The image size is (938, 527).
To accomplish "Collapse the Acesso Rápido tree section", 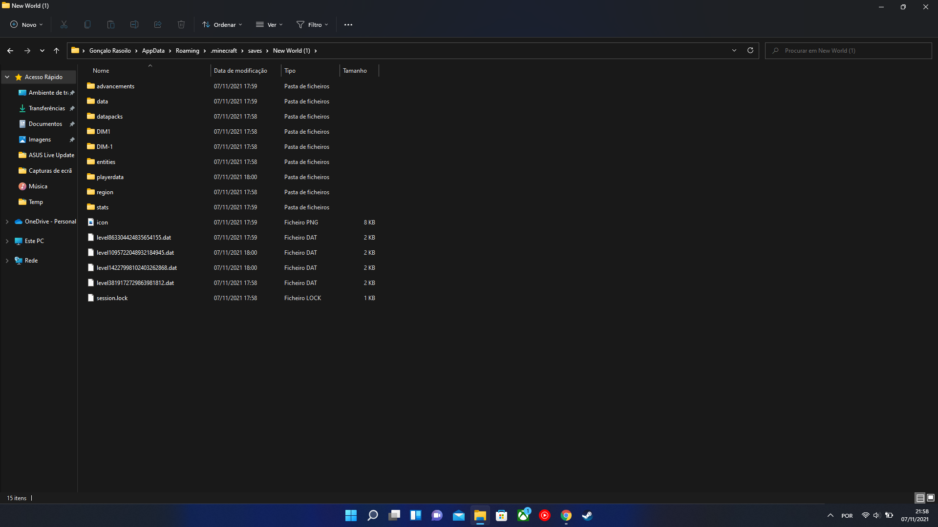I will point(7,77).
